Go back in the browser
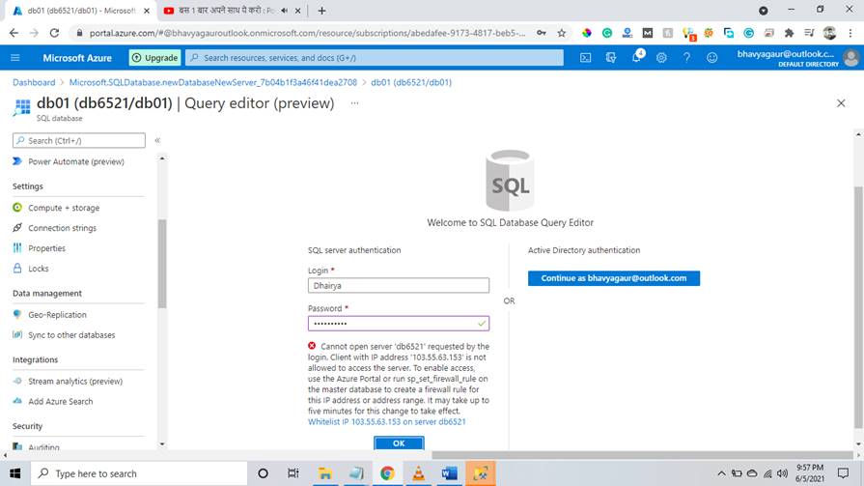This screenshot has width=864, height=486. 14,33
